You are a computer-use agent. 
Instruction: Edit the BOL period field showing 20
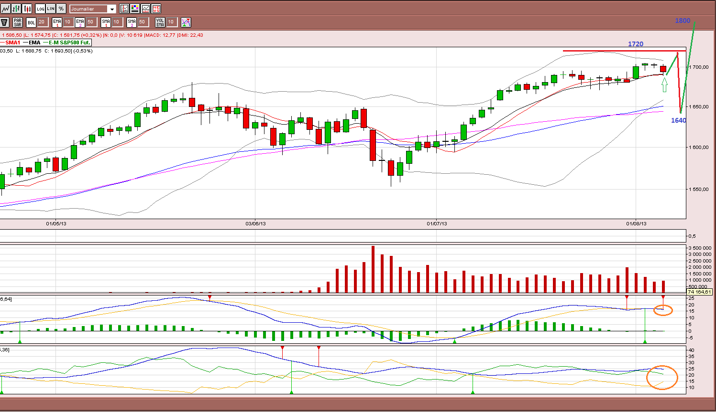(42, 22)
